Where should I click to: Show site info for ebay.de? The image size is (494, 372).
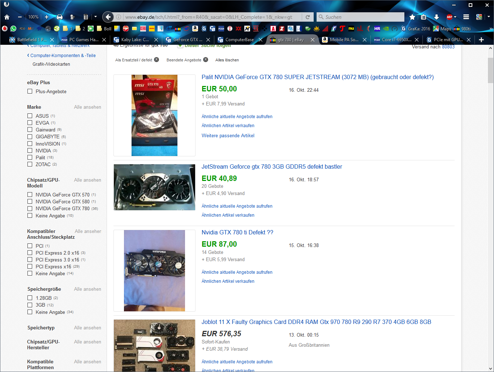click(x=118, y=17)
